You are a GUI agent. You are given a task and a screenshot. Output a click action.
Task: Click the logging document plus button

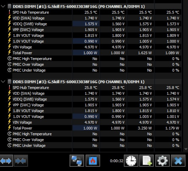147,161
